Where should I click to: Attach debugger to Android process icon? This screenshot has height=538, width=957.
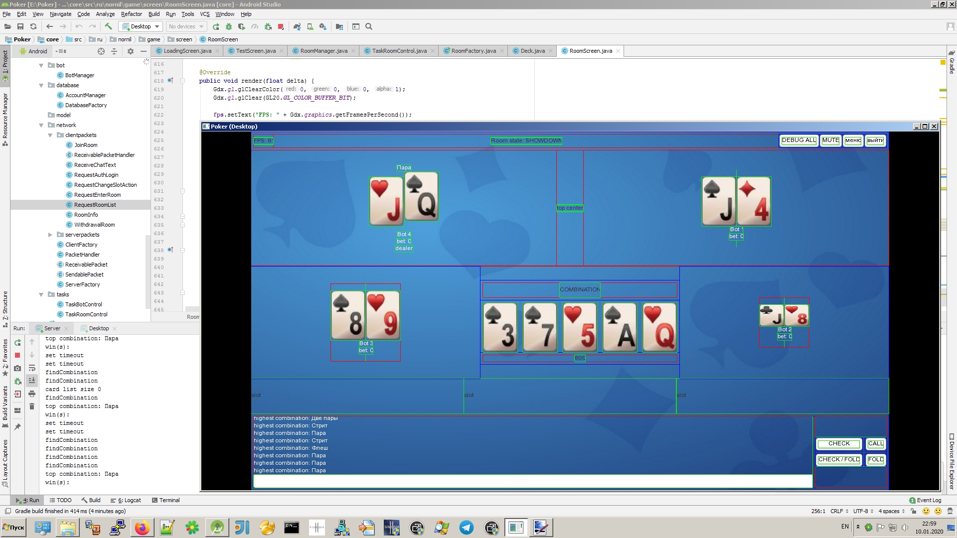pos(268,26)
